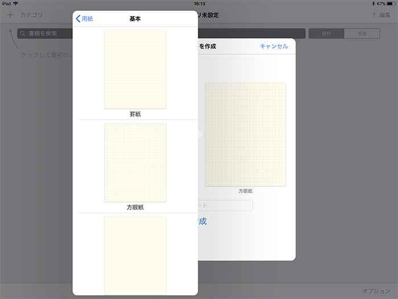Choose the blank paper thumbnail below 方眼紙
Image resolution: width=398 pixels, height=299 pixels.
click(135, 256)
